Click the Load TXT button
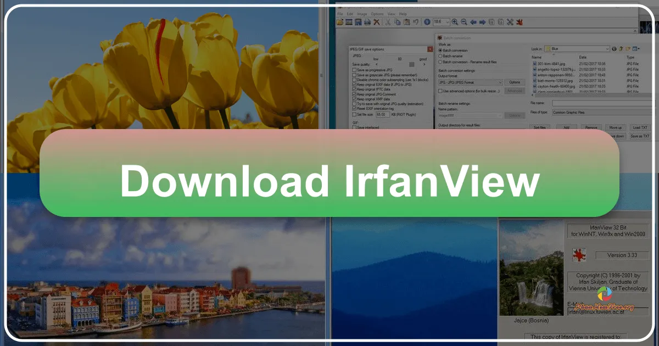The height and width of the screenshot is (346, 659). pos(640,127)
